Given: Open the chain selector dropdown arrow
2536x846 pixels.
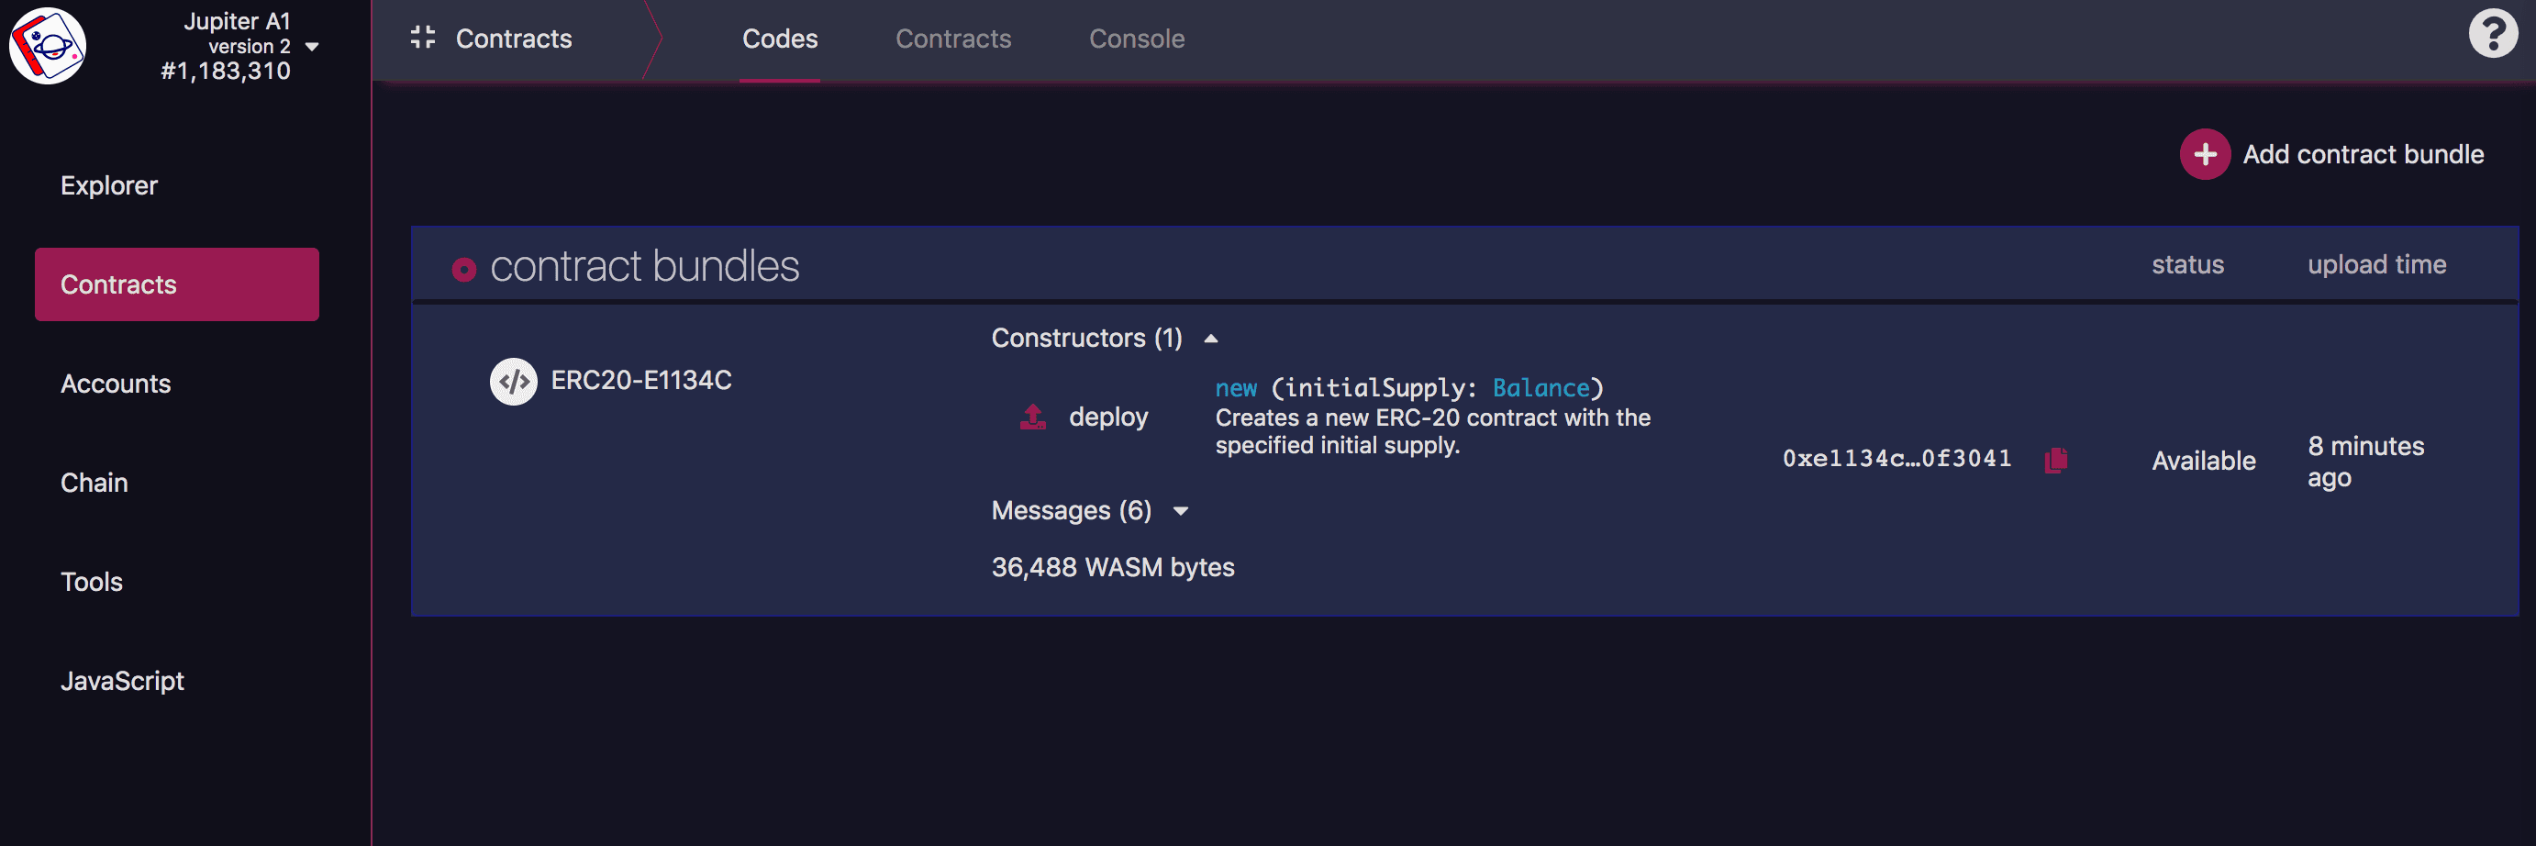Looking at the screenshot, I should [x=312, y=46].
